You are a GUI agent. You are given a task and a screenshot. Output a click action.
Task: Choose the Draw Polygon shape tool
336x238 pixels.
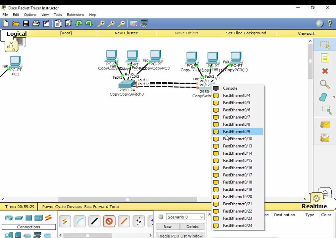(x=323, y=97)
